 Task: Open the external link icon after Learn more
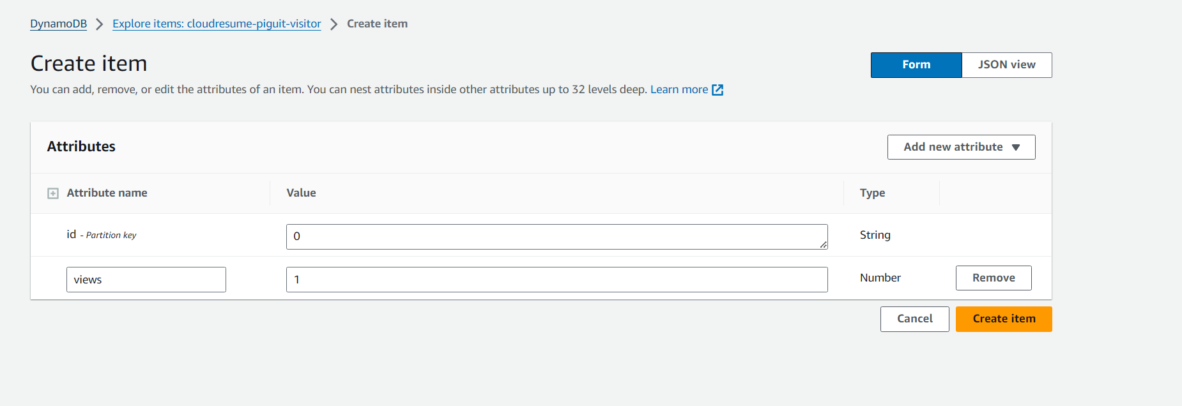click(718, 90)
